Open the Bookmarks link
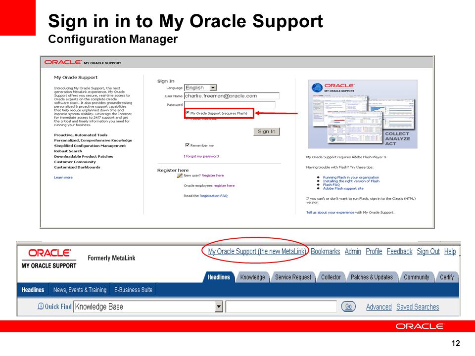Viewport: 475px width, 356px height. (x=326, y=252)
